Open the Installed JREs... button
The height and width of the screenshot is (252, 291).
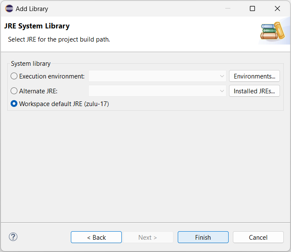255,91
